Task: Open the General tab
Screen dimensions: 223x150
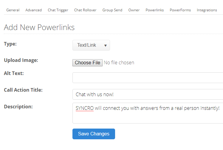Action: point(13,10)
